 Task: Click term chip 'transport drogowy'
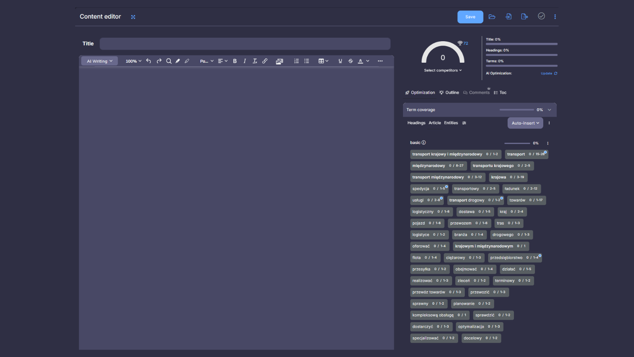point(475,200)
